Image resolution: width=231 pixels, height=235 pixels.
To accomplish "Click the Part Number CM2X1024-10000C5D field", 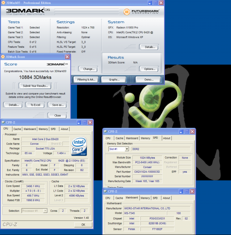I will click(147, 172).
